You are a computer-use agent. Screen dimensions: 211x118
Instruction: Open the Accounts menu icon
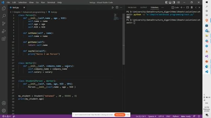coord(4,103)
